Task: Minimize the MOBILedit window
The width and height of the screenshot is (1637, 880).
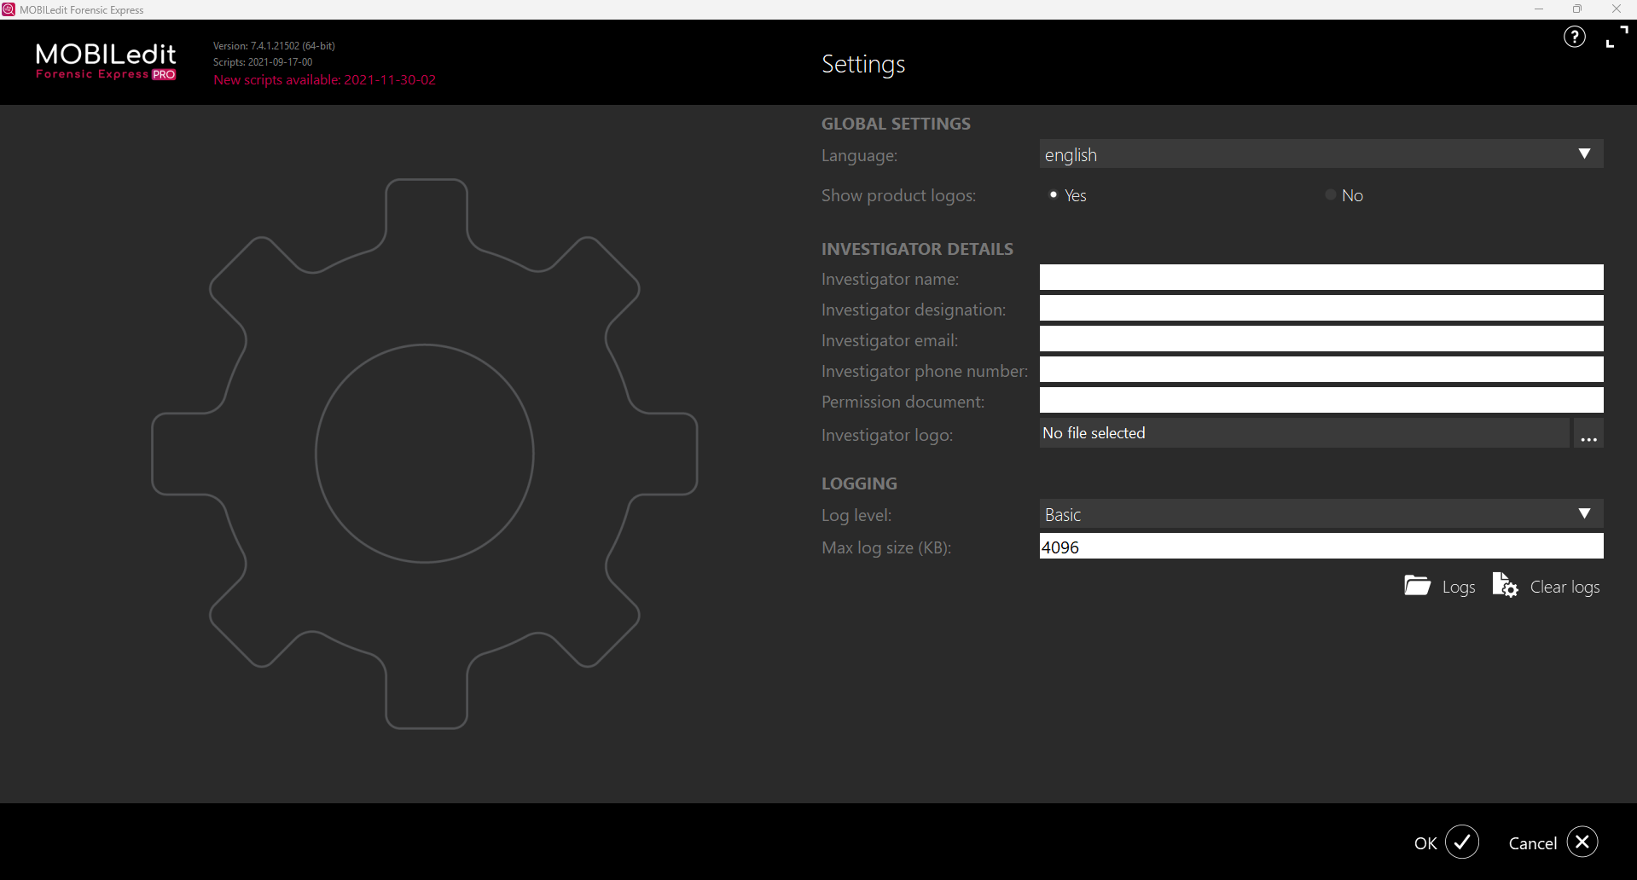Action: pos(1539,9)
